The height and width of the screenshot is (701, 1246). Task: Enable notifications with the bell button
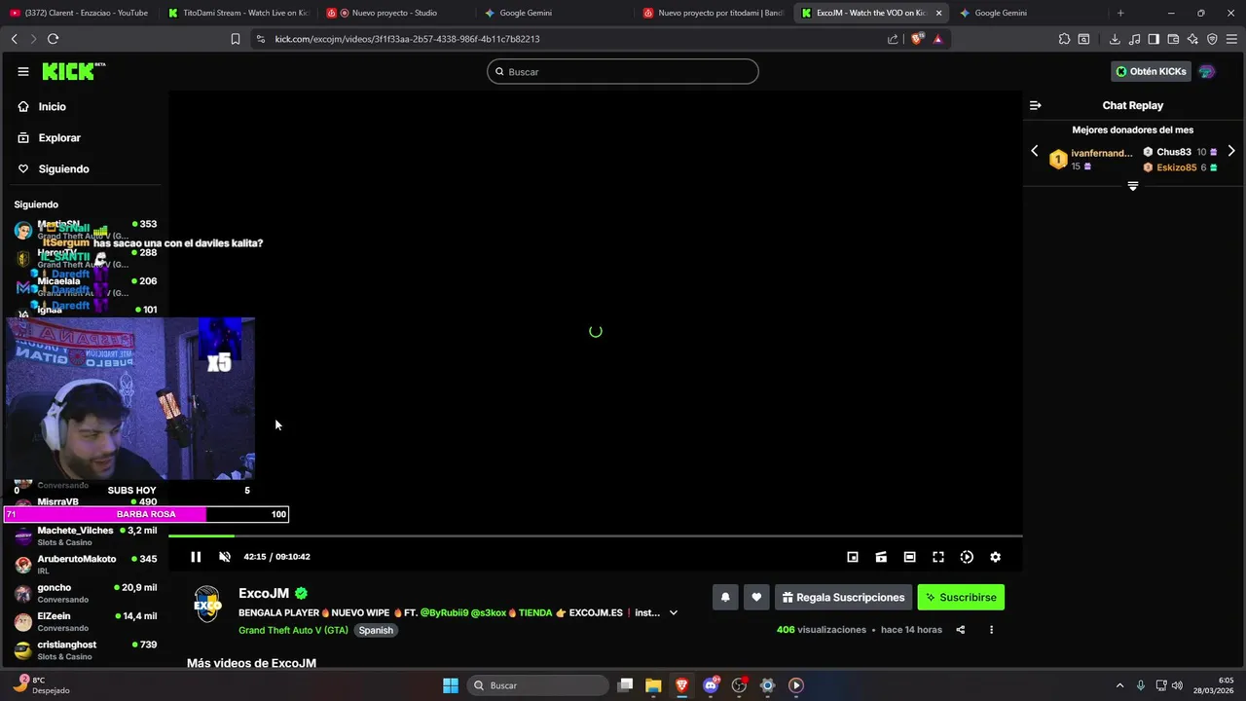click(x=725, y=597)
